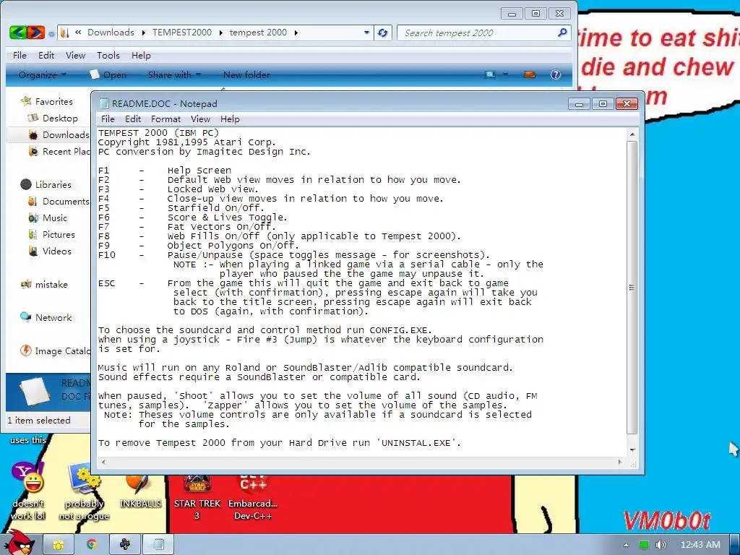The width and height of the screenshot is (740, 555).
Task: Open the Yahoo Messenger desktop shortcut
Action: pyautogui.click(x=28, y=491)
